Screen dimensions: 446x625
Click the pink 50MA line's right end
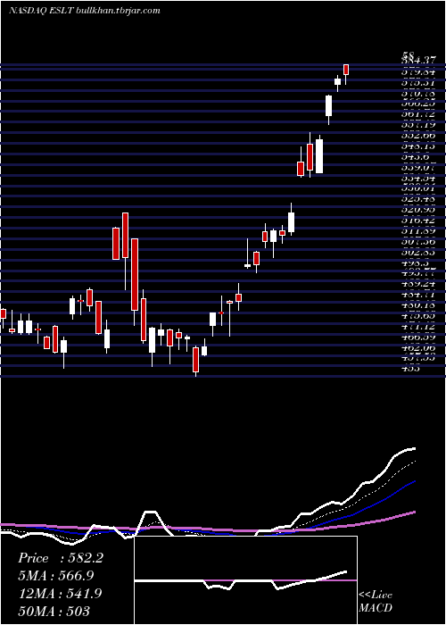click(x=414, y=512)
